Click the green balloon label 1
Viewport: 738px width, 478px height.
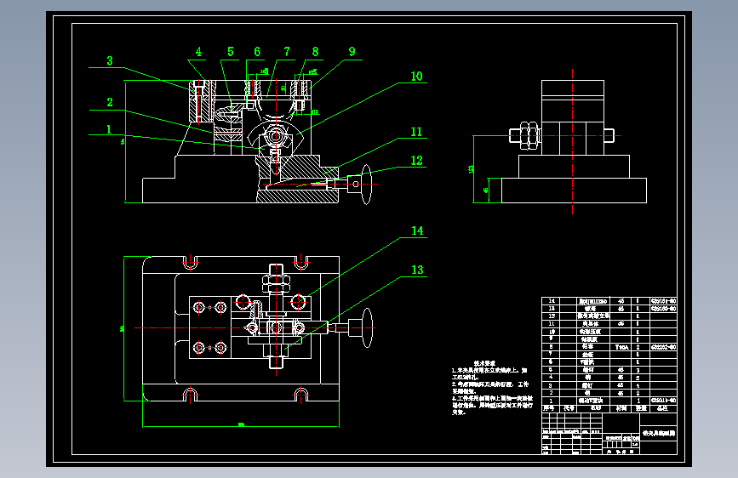(x=109, y=129)
